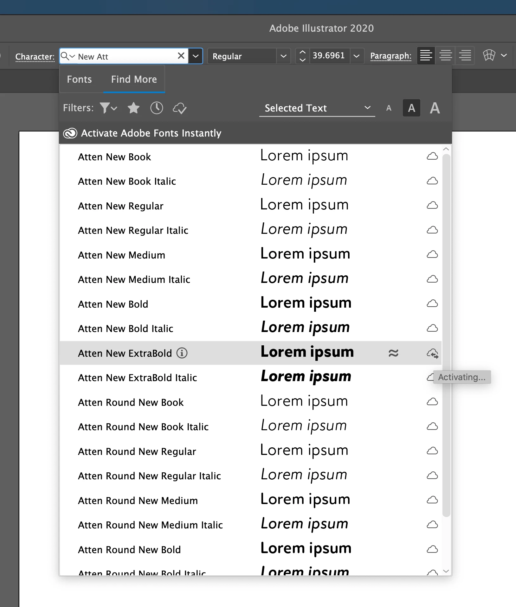Image resolution: width=516 pixels, height=607 pixels.
Task: Activate Atten Round New Medium cloud icon
Action: (432, 500)
